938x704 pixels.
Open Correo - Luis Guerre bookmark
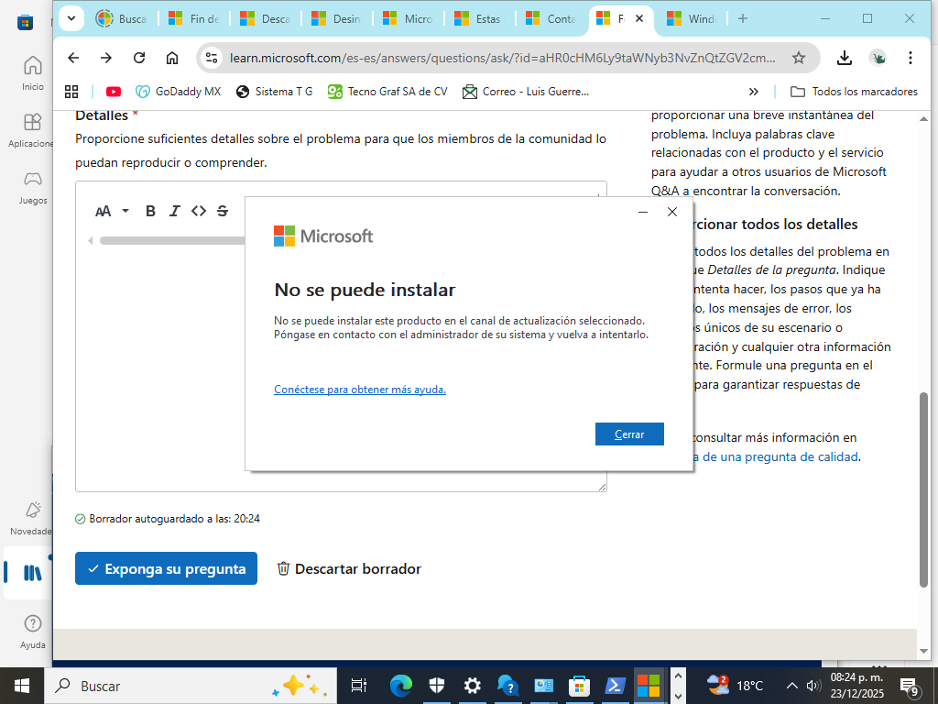click(x=526, y=92)
